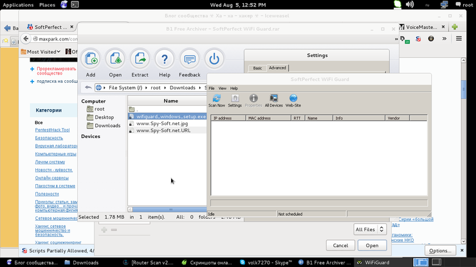Click the All Devices icon

click(273, 101)
